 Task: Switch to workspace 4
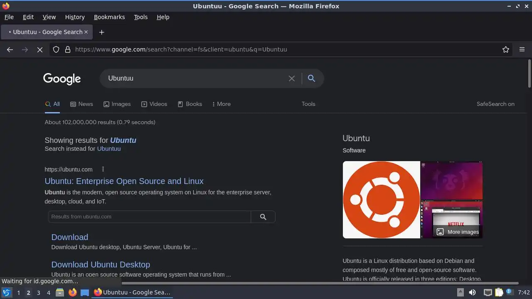pos(48,292)
